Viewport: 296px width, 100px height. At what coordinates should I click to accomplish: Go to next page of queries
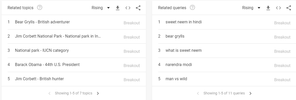tap(250, 93)
